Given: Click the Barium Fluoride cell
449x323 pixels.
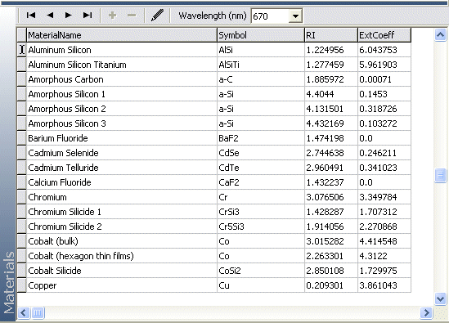Looking at the screenshot, I should click(x=122, y=138).
